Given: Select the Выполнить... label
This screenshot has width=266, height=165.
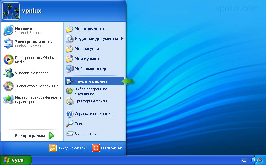Looking at the screenshot, I should coord(86,134).
